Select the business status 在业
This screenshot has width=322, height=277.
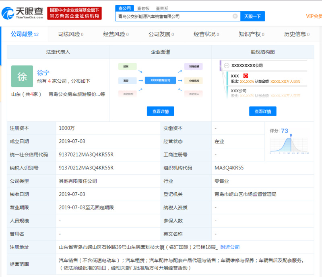pyautogui.click(x=219, y=142)
